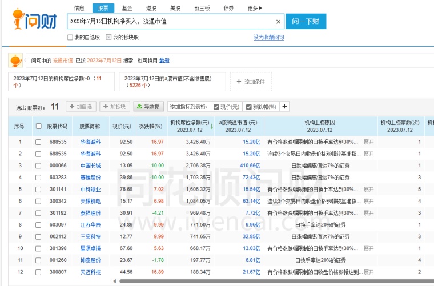
Task: Select the 机构席位净额>0 condition box
Action: [x=62, y=82]
